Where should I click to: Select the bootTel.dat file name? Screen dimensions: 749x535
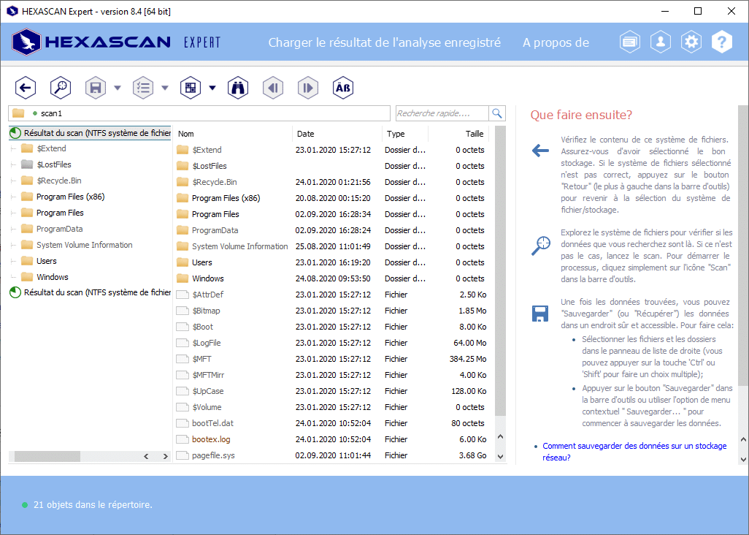[x=212, y=423]
